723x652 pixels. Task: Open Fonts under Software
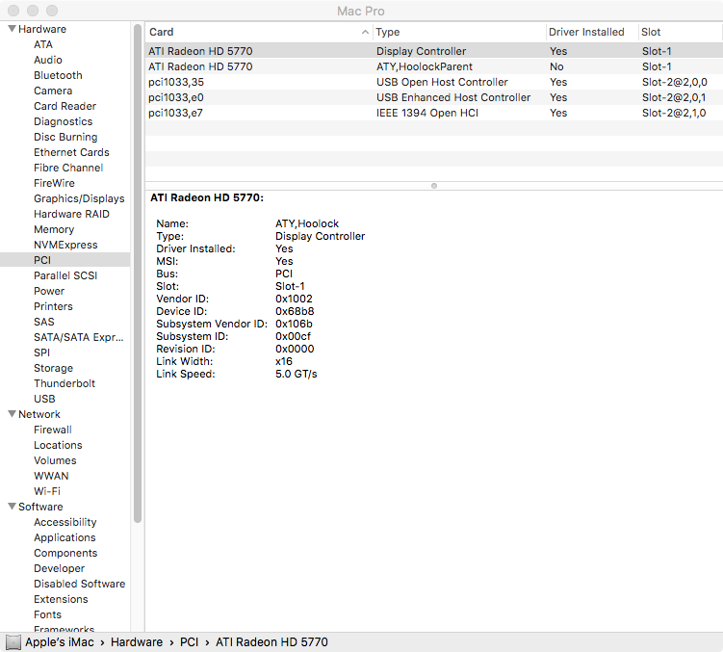47,614
